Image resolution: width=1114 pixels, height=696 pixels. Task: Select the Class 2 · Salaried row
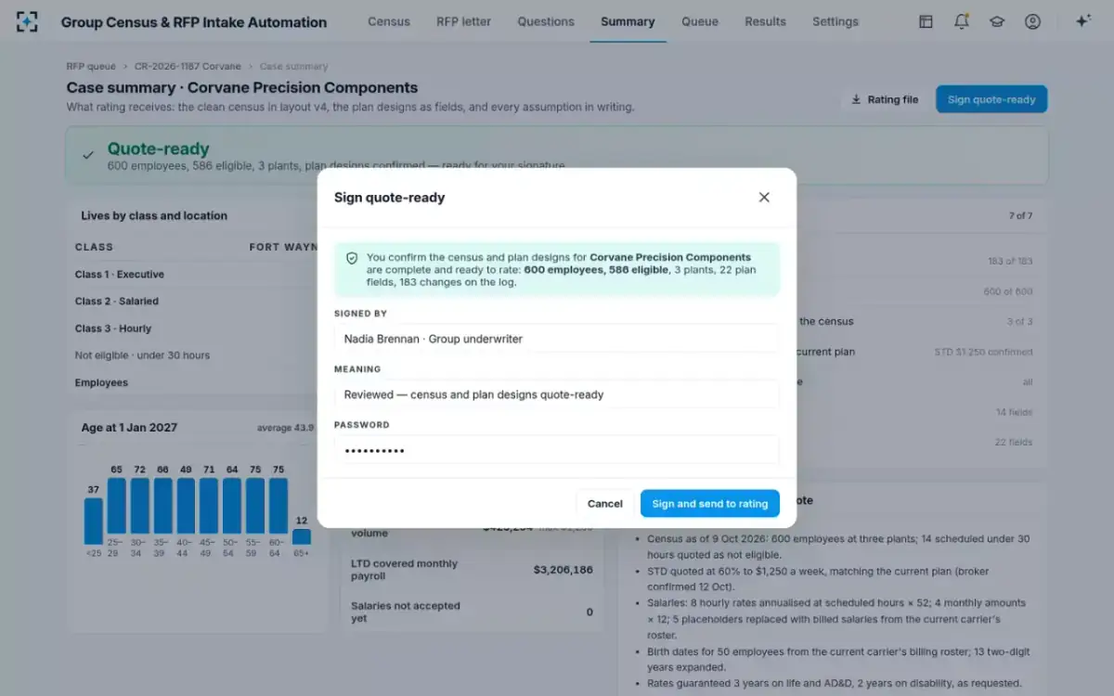[x=117, y=302]
